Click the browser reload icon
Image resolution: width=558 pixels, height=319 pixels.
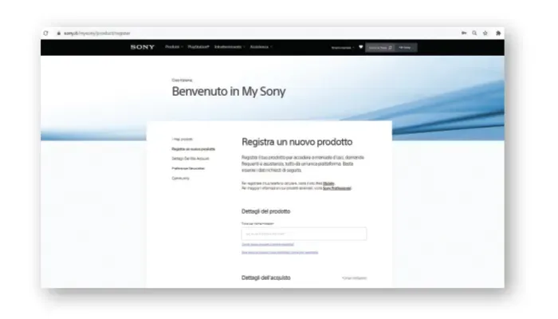tap(46, 33)
